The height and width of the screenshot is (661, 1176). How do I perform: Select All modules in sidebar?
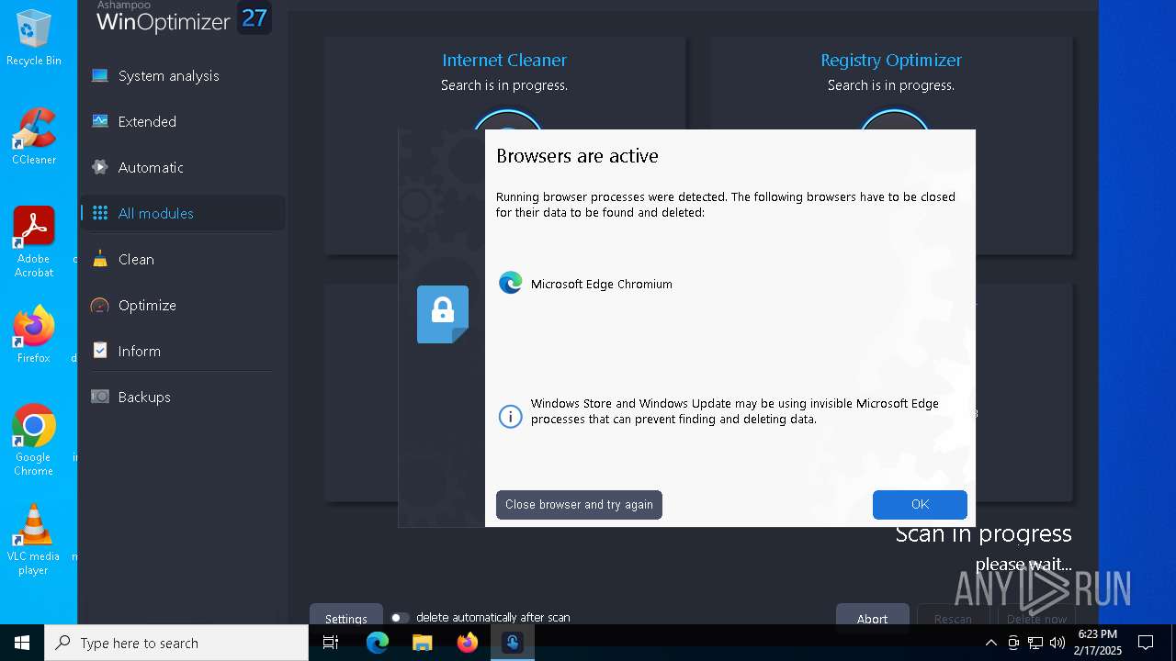182,213
